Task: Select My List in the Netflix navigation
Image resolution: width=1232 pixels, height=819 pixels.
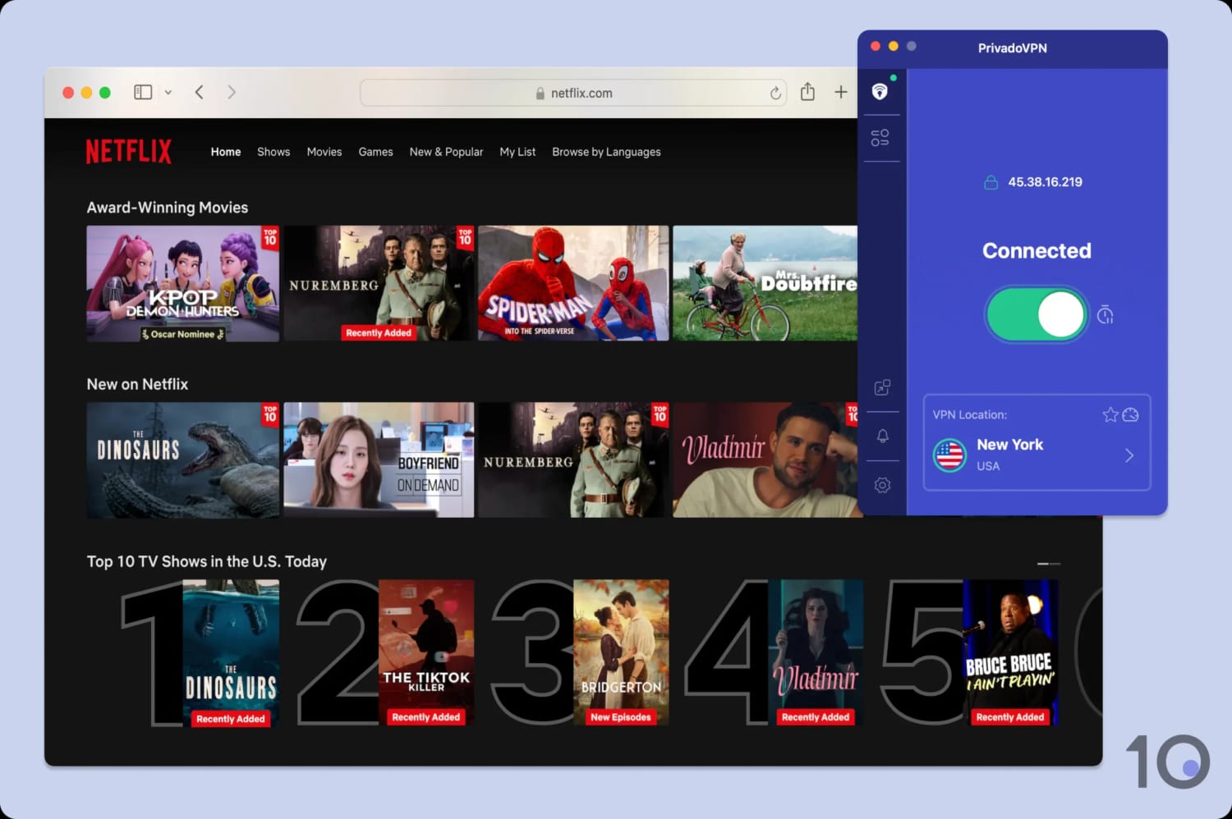Action: coord(517,152)
